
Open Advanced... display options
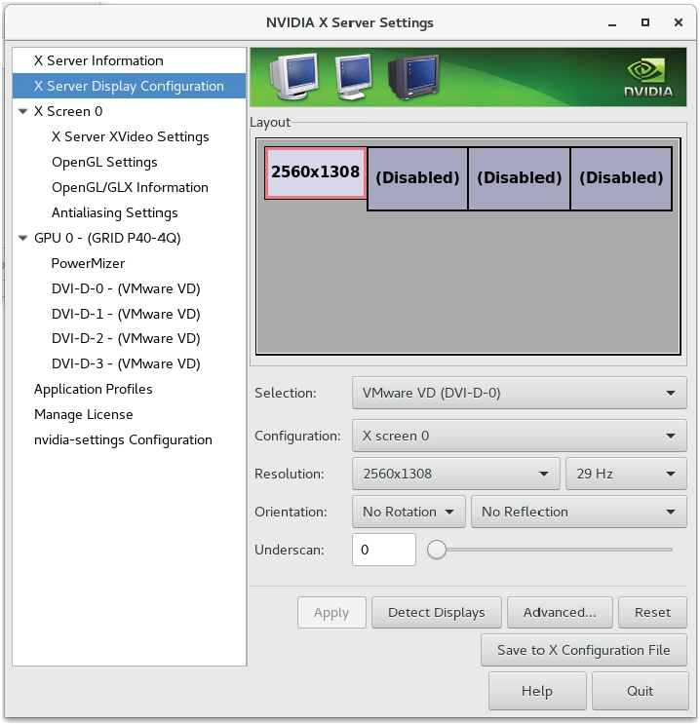(x=560, y=613)
